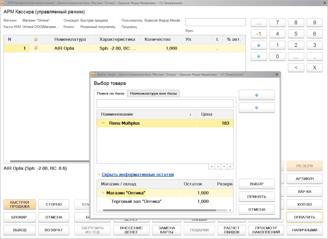The width and height of the screenshot is (328, 239).
Task: Focus the product search field in dialog
Action: 165,103
